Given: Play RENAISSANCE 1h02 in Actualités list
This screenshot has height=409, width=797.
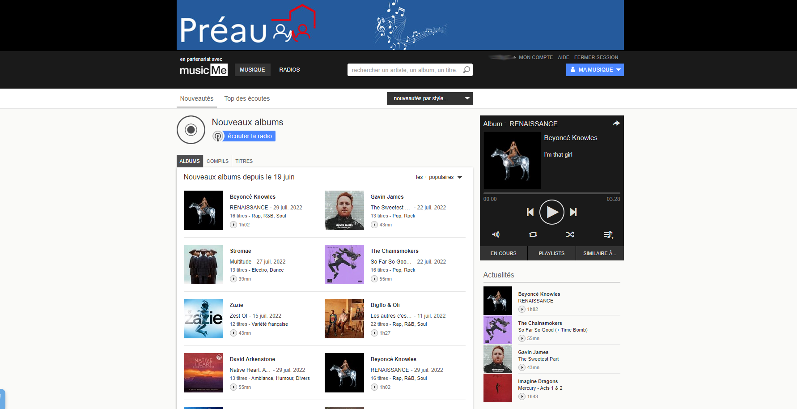Looking at the screenshot, I should [x=522, y=309].
